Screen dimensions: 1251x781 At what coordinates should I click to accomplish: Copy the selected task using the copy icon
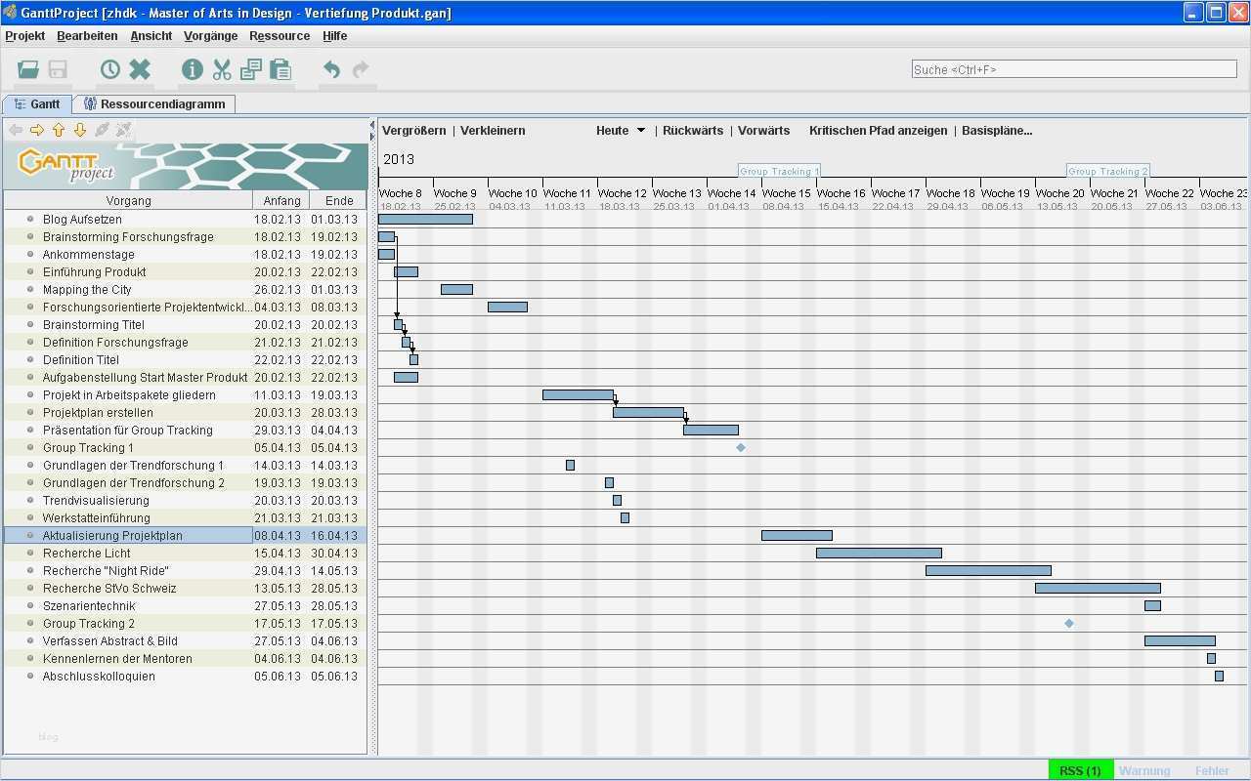click(x=250, y=69)
